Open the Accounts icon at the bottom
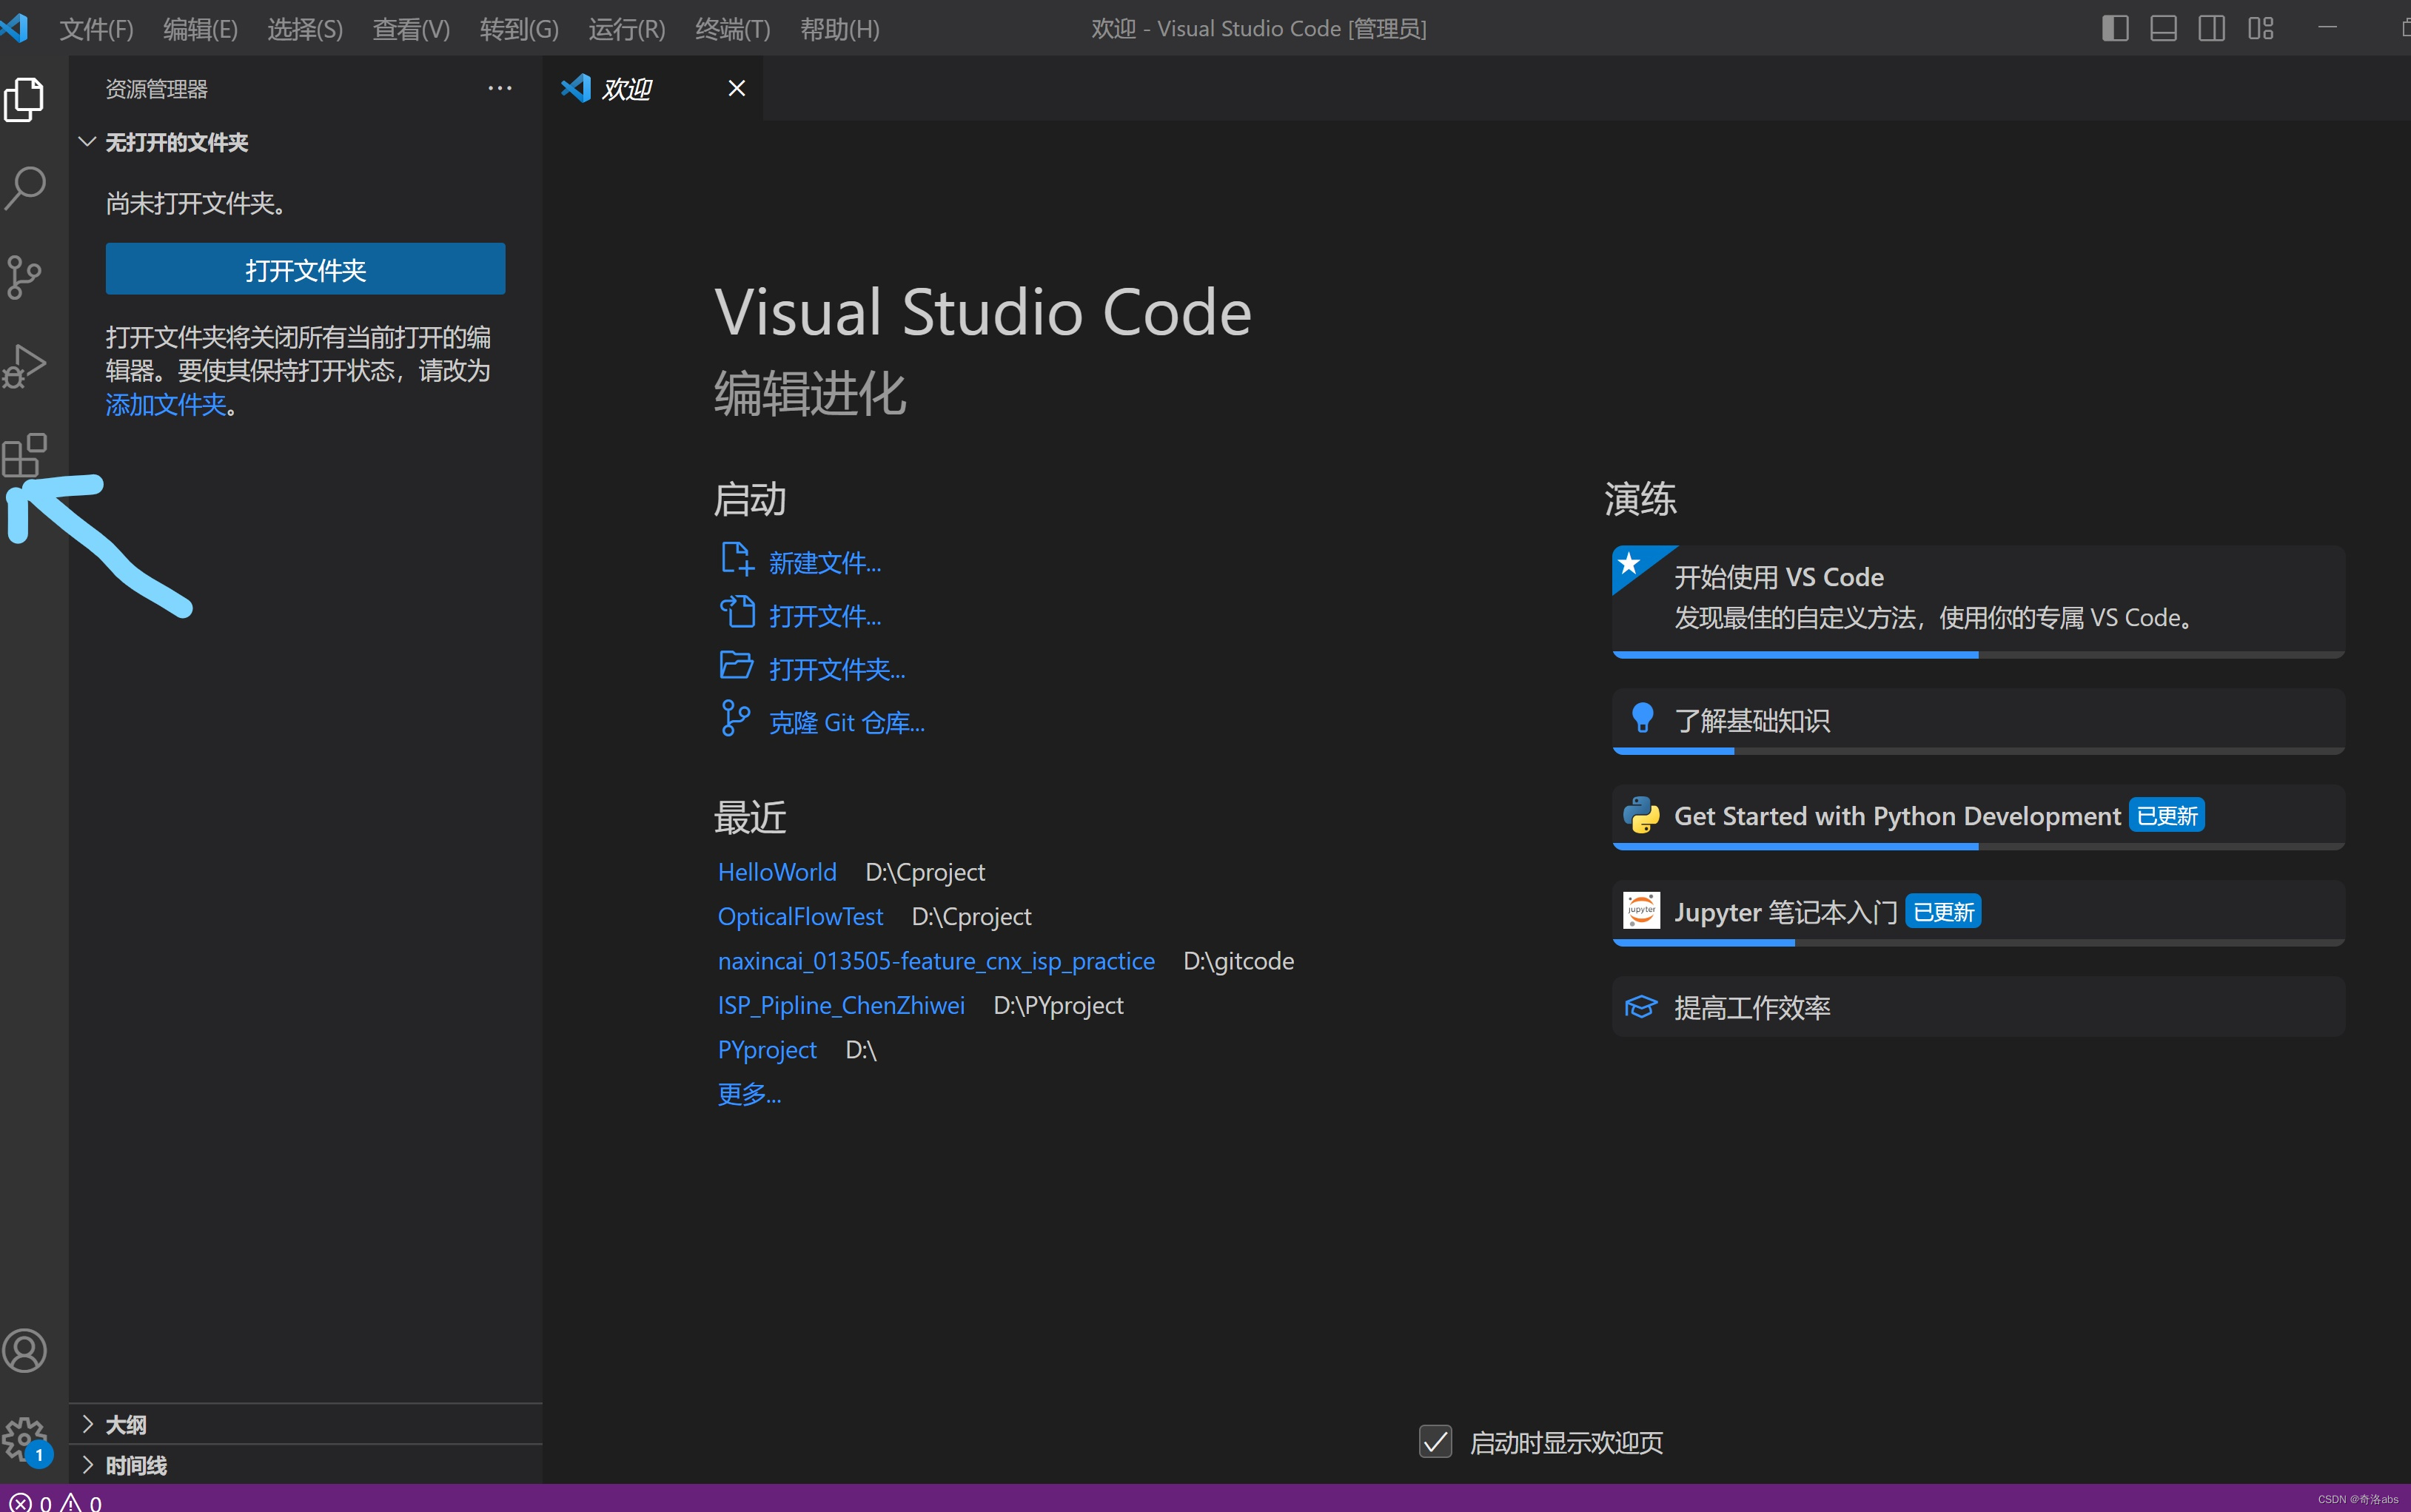 pyautogui.click(x=25, y=1350)
